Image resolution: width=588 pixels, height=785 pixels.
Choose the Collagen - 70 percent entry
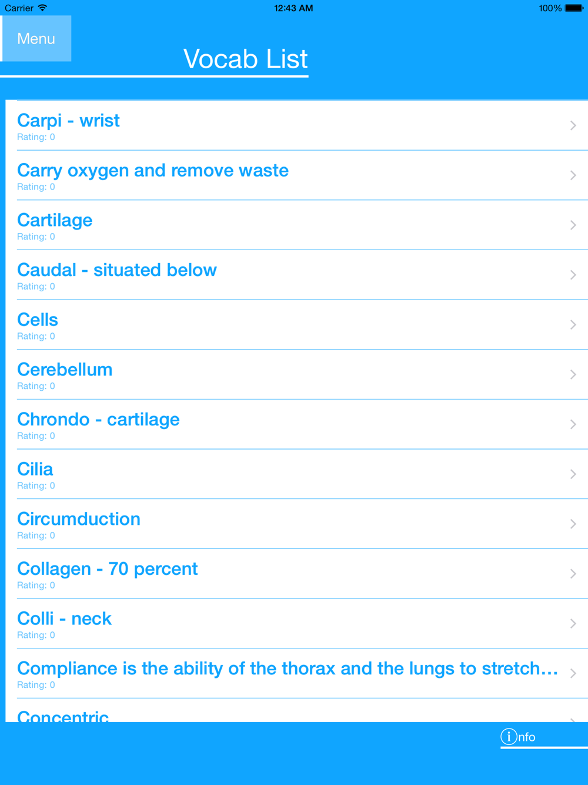click(297, 574)
